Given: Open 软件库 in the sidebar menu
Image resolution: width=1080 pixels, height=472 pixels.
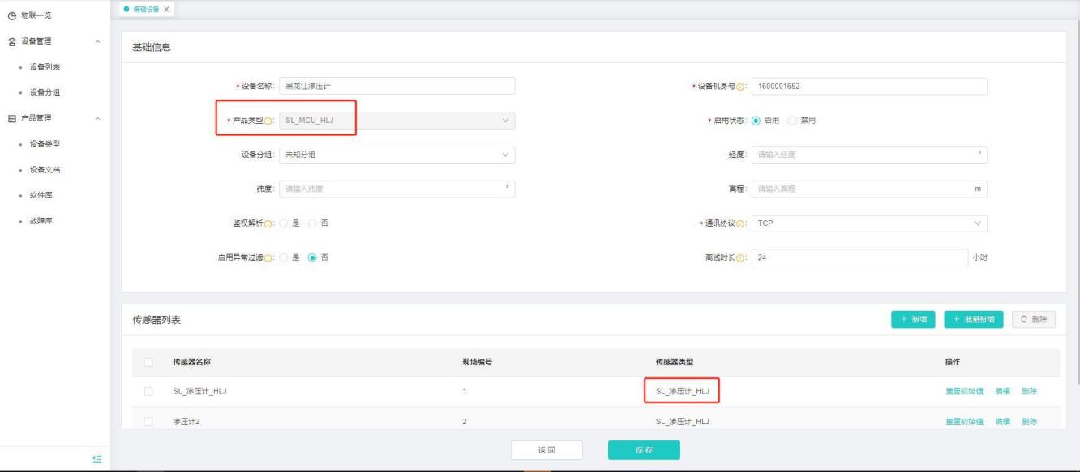Looking at the screenshot, I should coord(40,195).
